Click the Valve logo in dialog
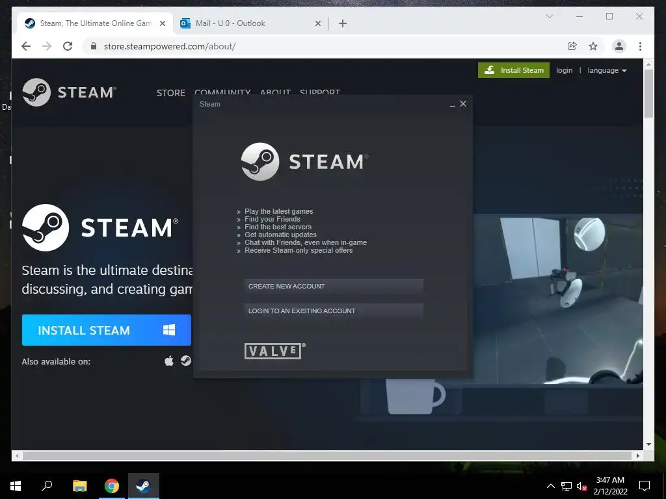The image size is (666, 499). tap(274, 351)
